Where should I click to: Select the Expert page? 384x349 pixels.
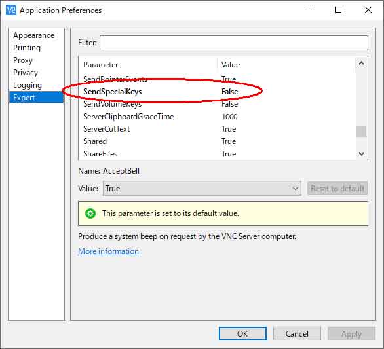pos(36,98)
